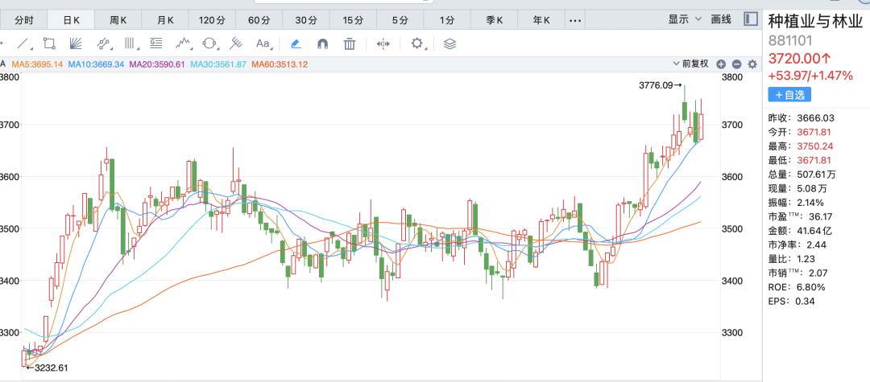Choose the Gann fan lines tool
This screenshot has height=382, width=870.
coord(76,43)
